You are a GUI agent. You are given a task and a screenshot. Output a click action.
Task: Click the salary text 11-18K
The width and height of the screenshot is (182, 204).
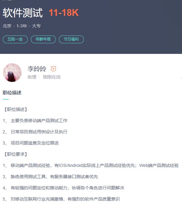tap(64, 13)
